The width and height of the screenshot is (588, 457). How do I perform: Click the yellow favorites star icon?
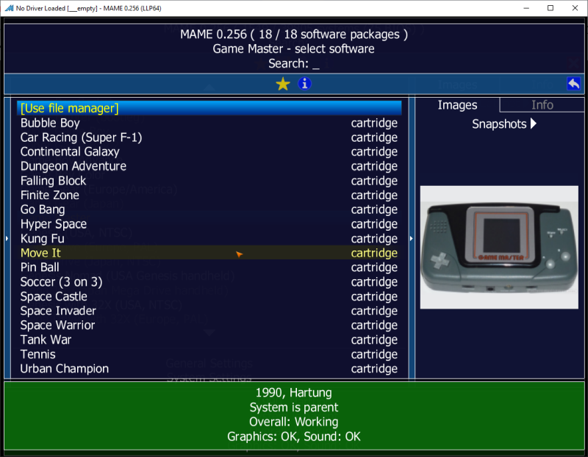point(283,84)
